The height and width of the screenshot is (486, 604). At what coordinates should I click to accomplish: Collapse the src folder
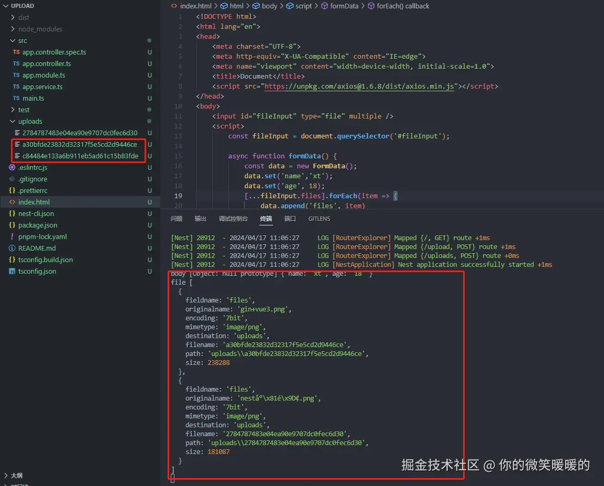coord(13,40)
